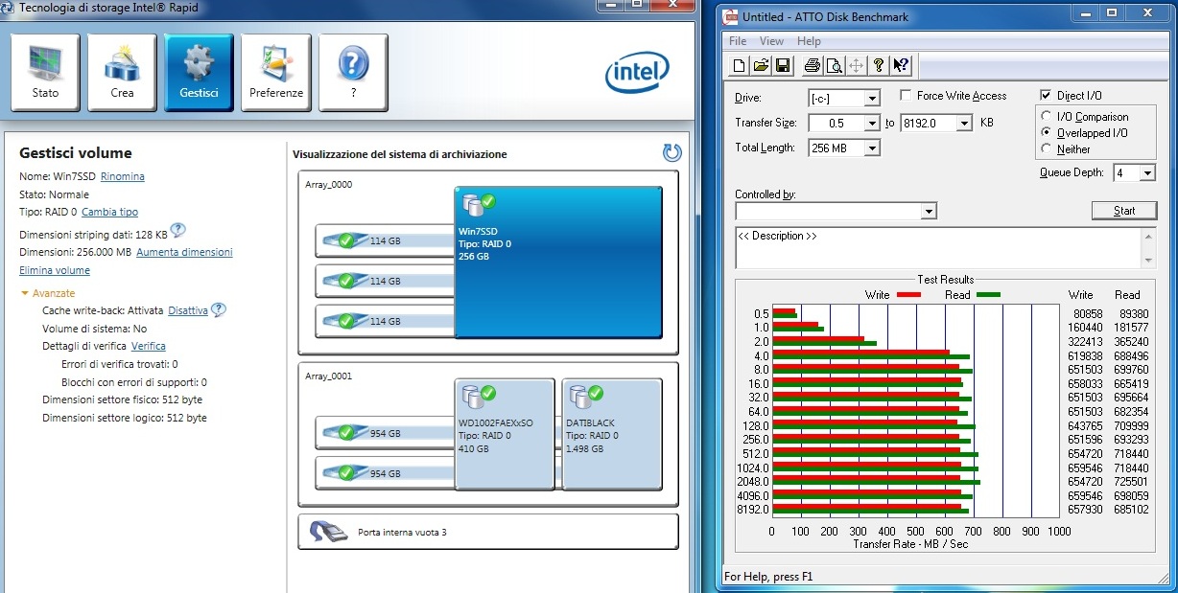Click read value 89380
The width and height of the screenshot is (1178, 593).
click(1134, 313)
